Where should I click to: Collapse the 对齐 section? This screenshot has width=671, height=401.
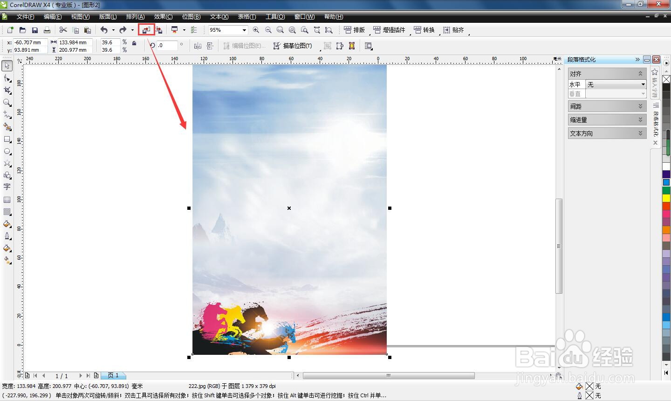click(640, 74)
